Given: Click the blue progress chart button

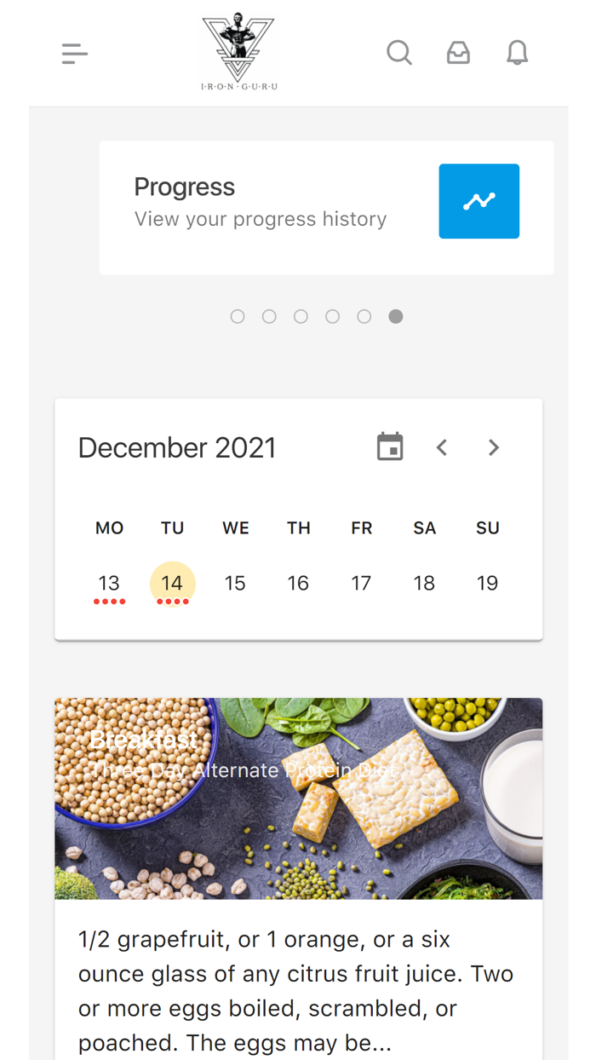Looking at the screenshot, I should [x=479, y=201].
